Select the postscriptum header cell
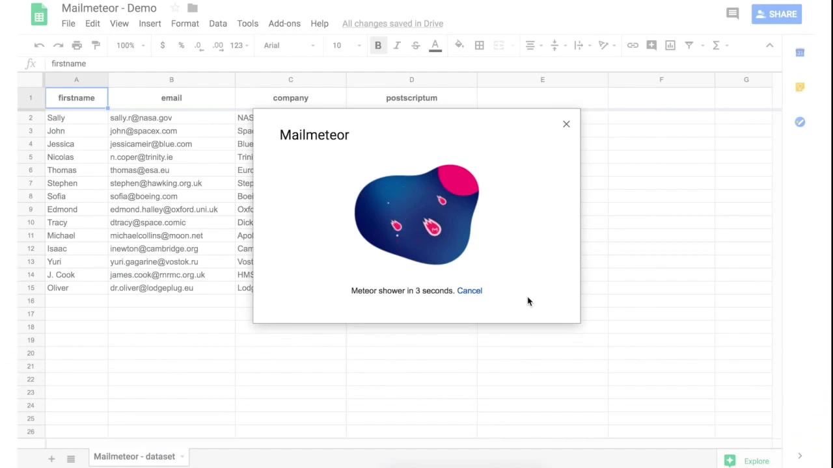This screenshot has height=468, width=833. pos(411,97)
